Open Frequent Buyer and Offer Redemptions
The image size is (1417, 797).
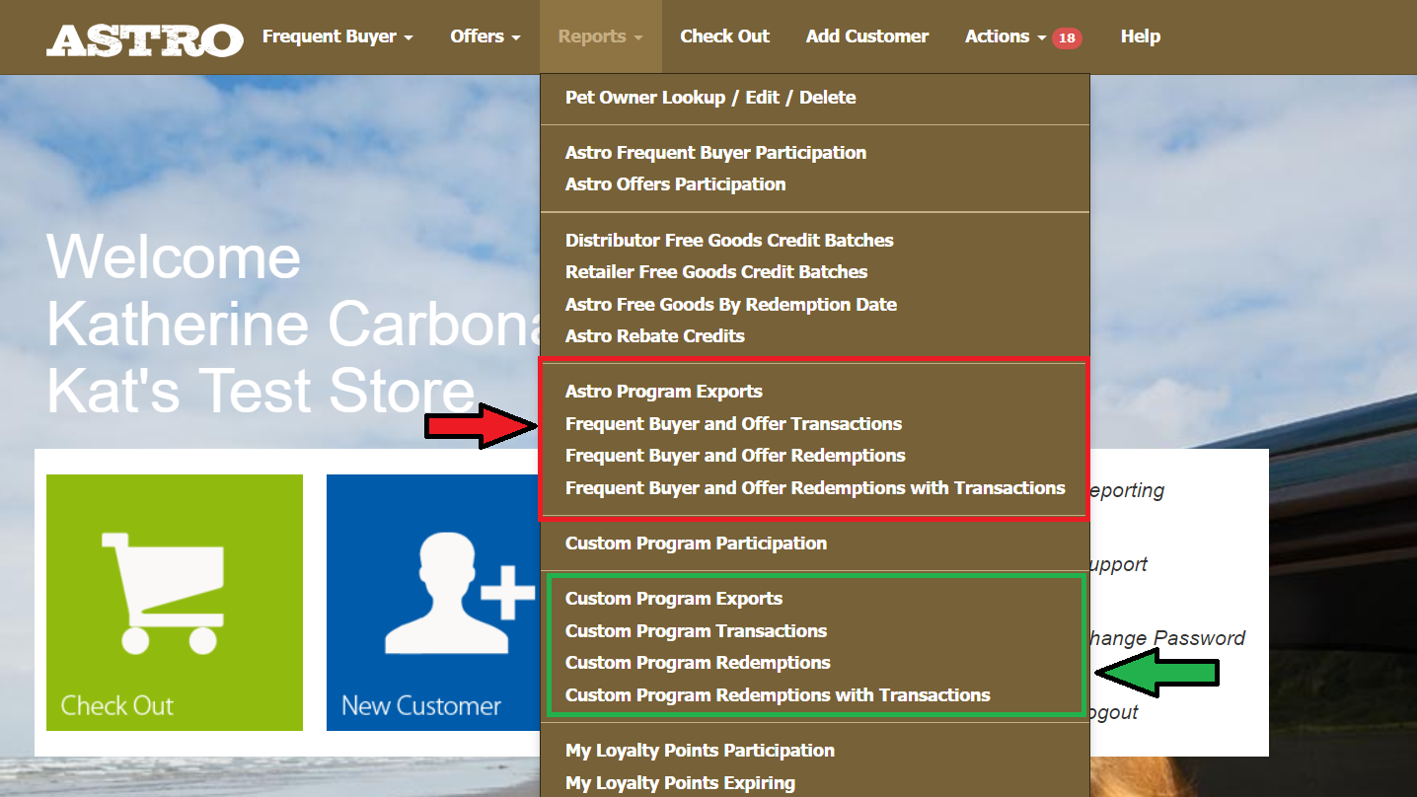click(735, 455)
